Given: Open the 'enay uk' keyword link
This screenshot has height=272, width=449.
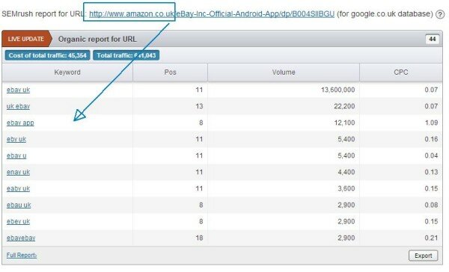Looking at the screenshot, I should click(18, 172).
